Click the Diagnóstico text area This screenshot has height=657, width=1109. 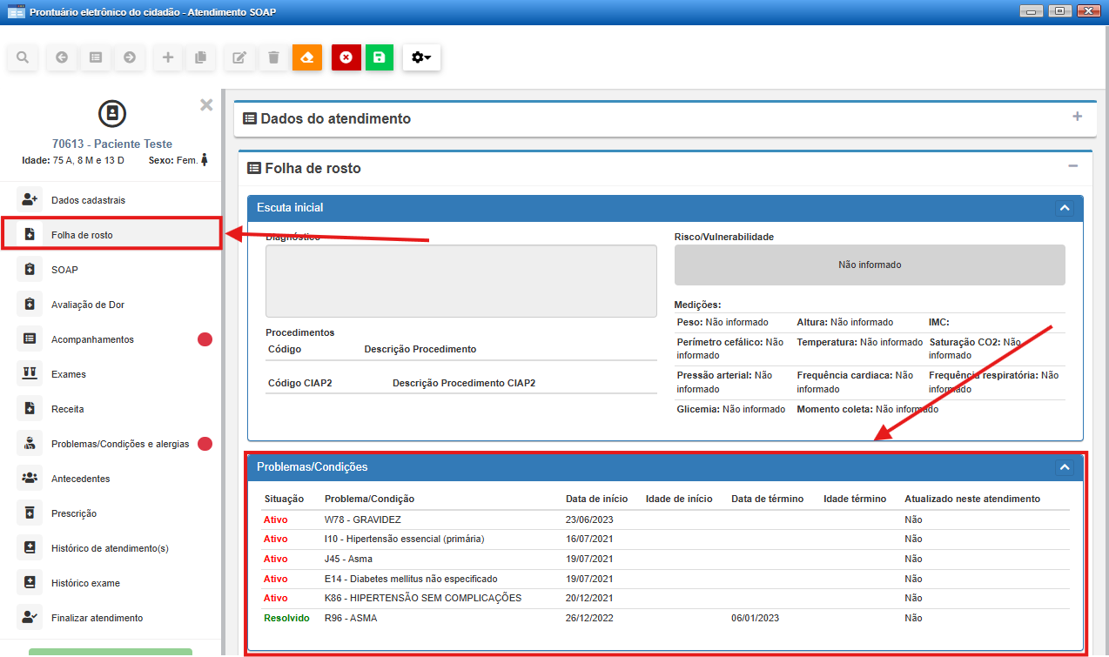tap(460, 281)
